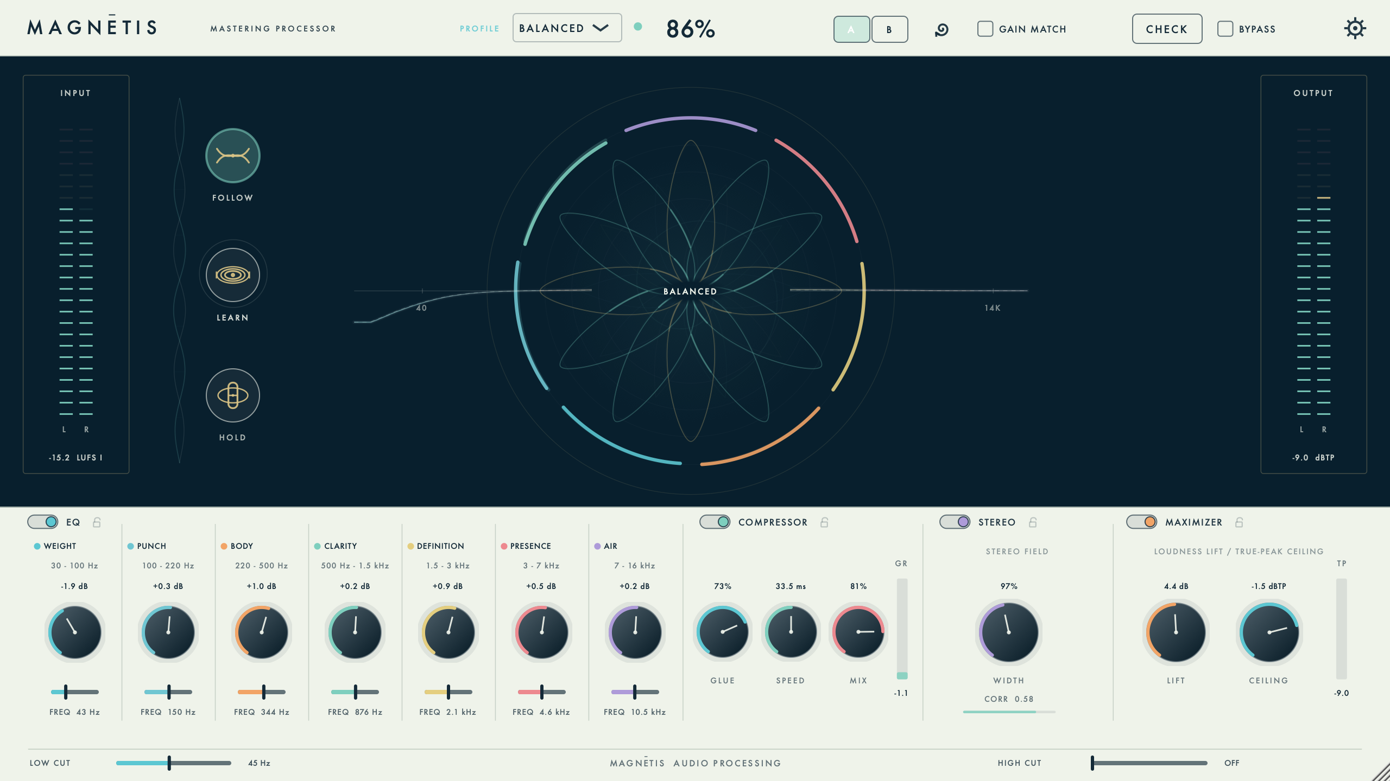Click the maximizer Lift knob

(1176, 632)
